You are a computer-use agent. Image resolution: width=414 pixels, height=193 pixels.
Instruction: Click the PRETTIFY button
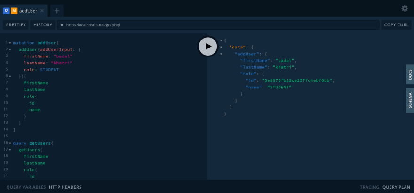(x=16, y=25)
